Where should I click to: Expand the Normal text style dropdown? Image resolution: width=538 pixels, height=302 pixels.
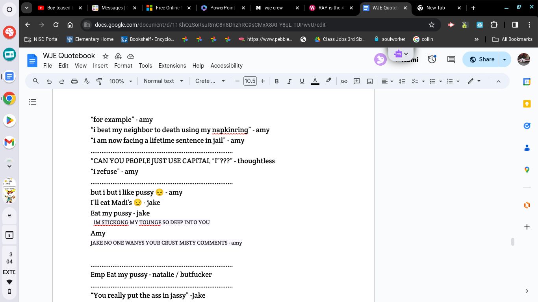pyautogui.click(x=163, y=81)
